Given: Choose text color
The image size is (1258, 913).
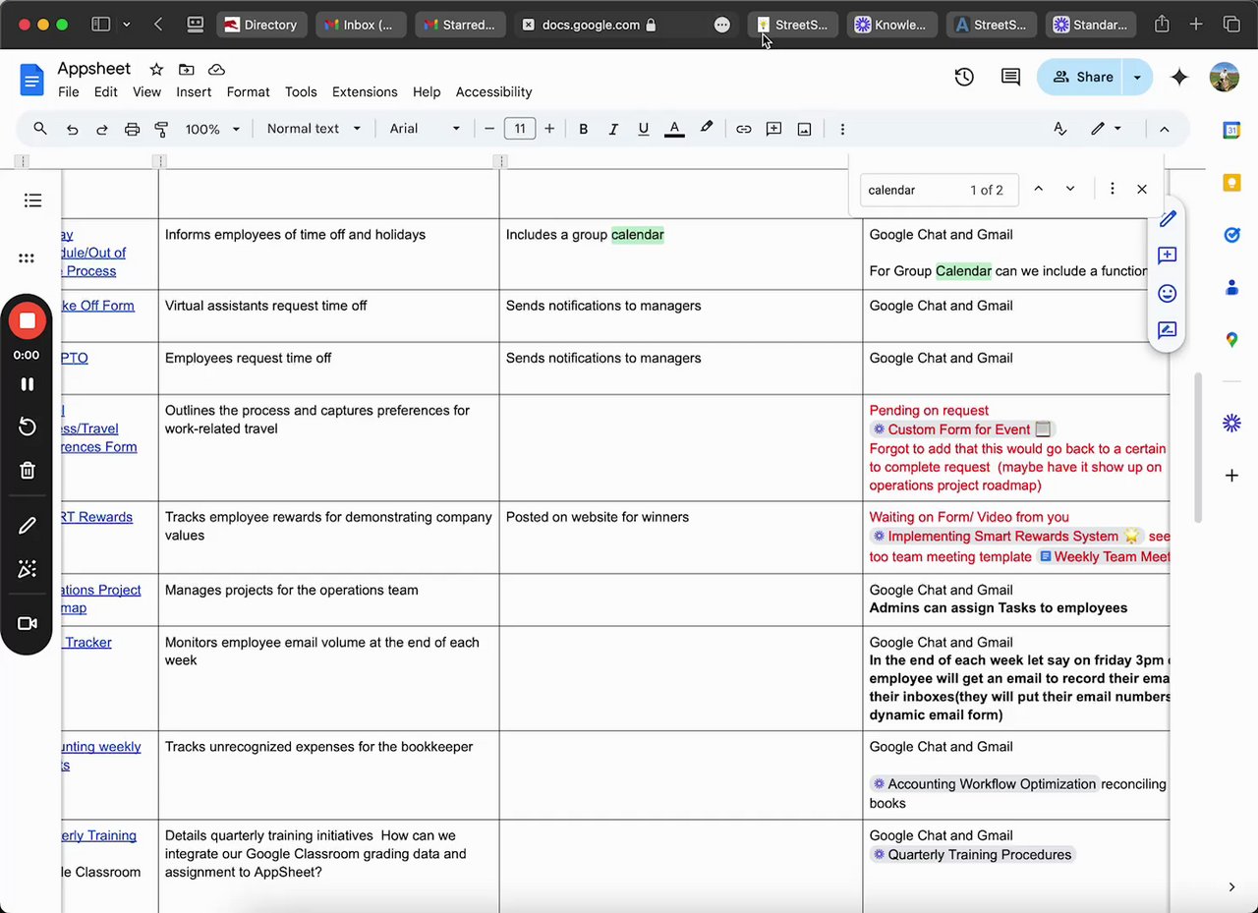Looking at the screenshot, I should click(x=674, y=129).
